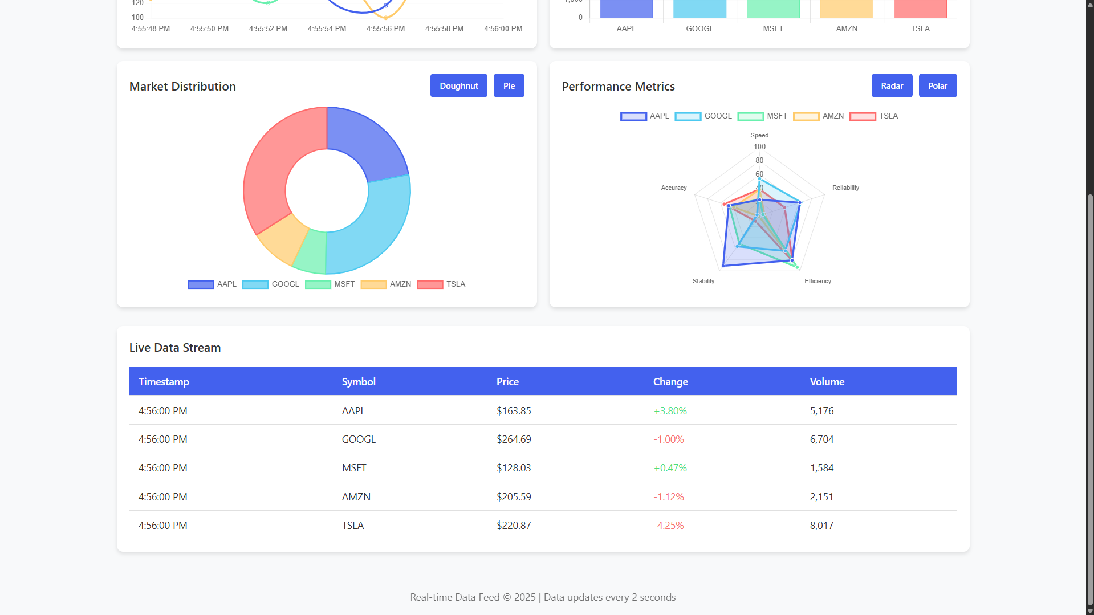Toggle AAPL legend in Performance Metrics
The image size is (1094, 615).
coord(645,116)
